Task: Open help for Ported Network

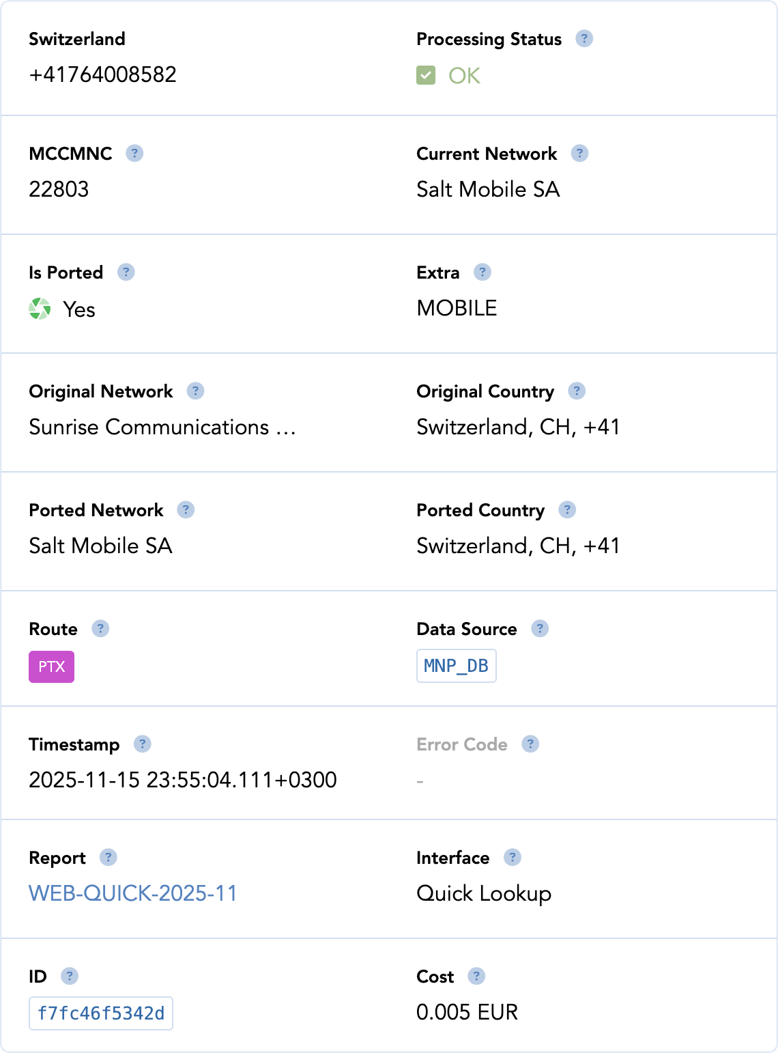Action: tap(186, 509)
